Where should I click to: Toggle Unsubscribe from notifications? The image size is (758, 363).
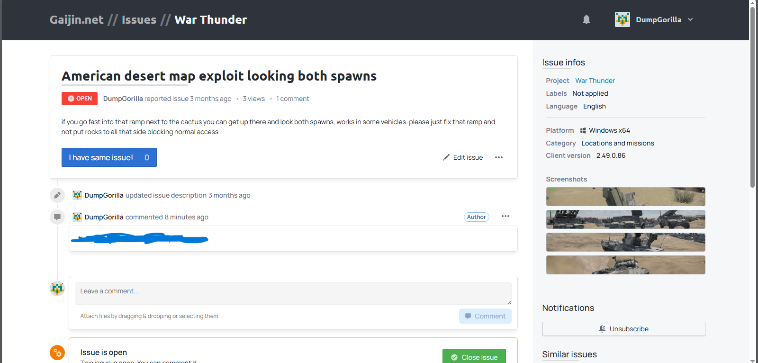[x=623, y=329]
